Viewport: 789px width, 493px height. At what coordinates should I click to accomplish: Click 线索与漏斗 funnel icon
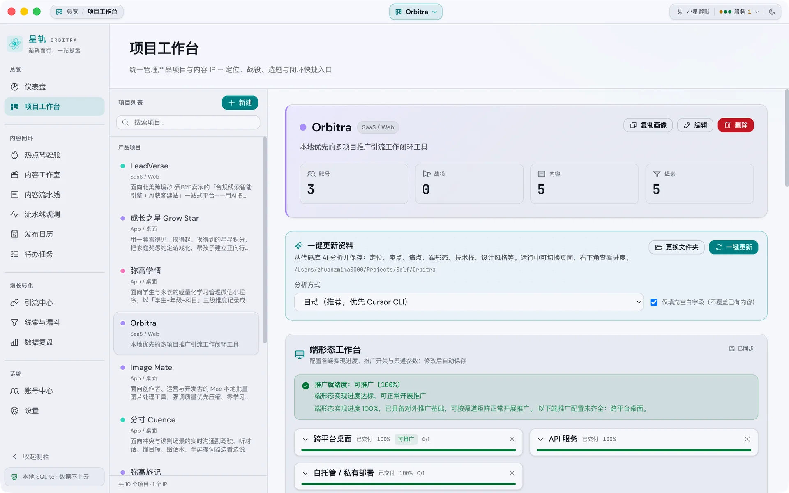click(x=14, y=323)
